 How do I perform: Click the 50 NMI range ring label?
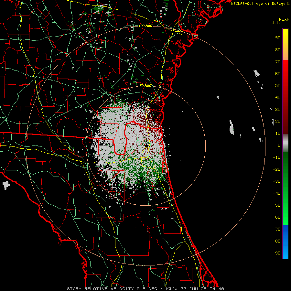145,86
